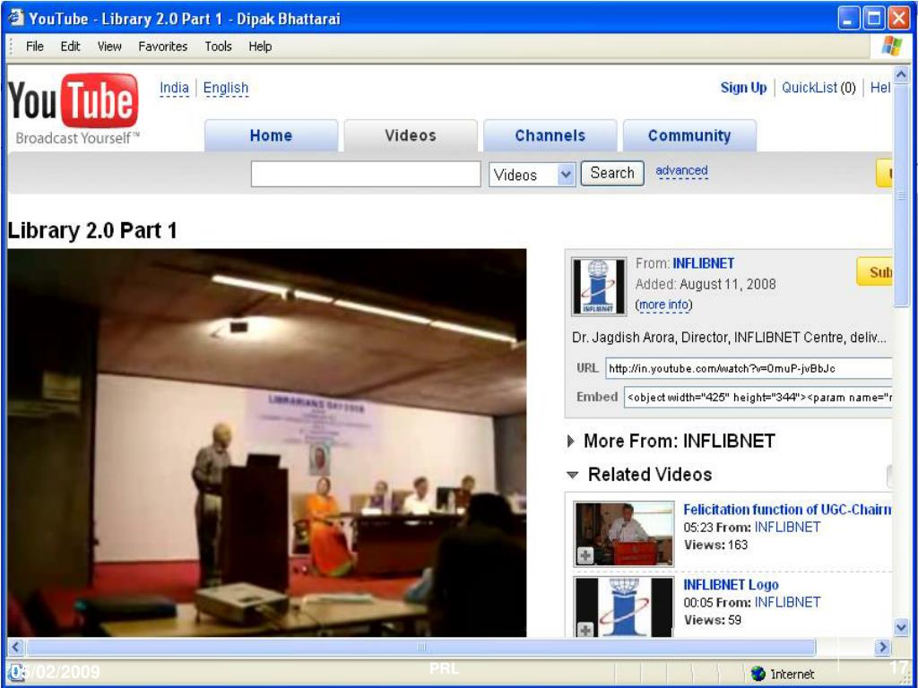Open the Edit menu
Image resolution: width=918 pixels, height=688 pixels.
coord(70,47)
